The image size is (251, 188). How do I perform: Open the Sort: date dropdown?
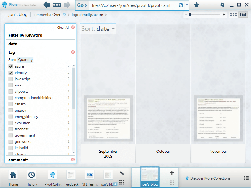click(98, 29)
